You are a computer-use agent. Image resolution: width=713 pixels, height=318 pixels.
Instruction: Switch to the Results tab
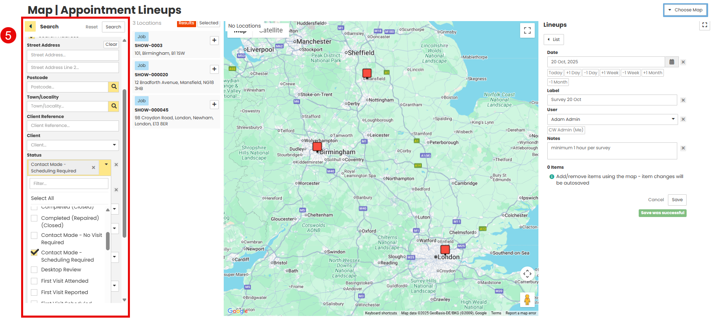click(186, 23)
